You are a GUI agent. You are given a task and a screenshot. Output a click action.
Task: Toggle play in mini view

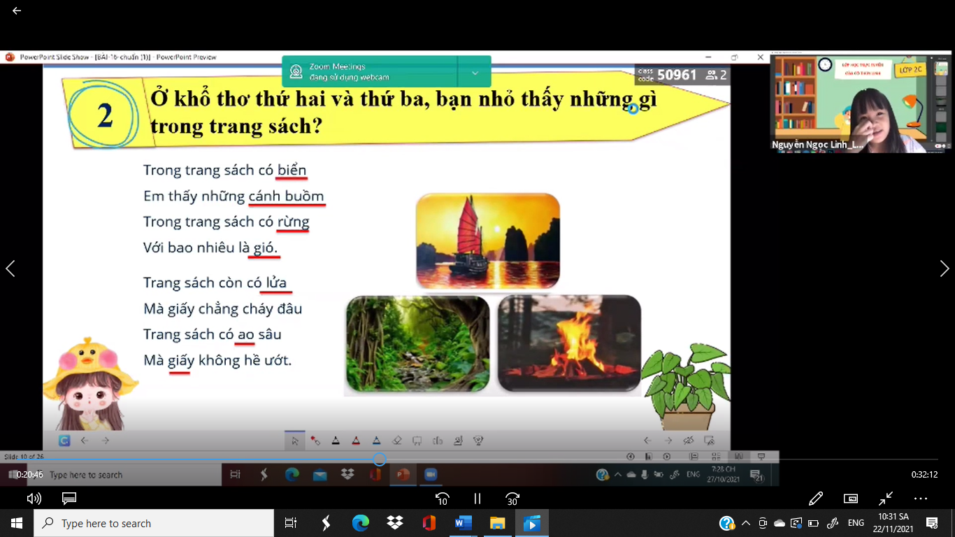pyautogui.click(x=851, y=499)
